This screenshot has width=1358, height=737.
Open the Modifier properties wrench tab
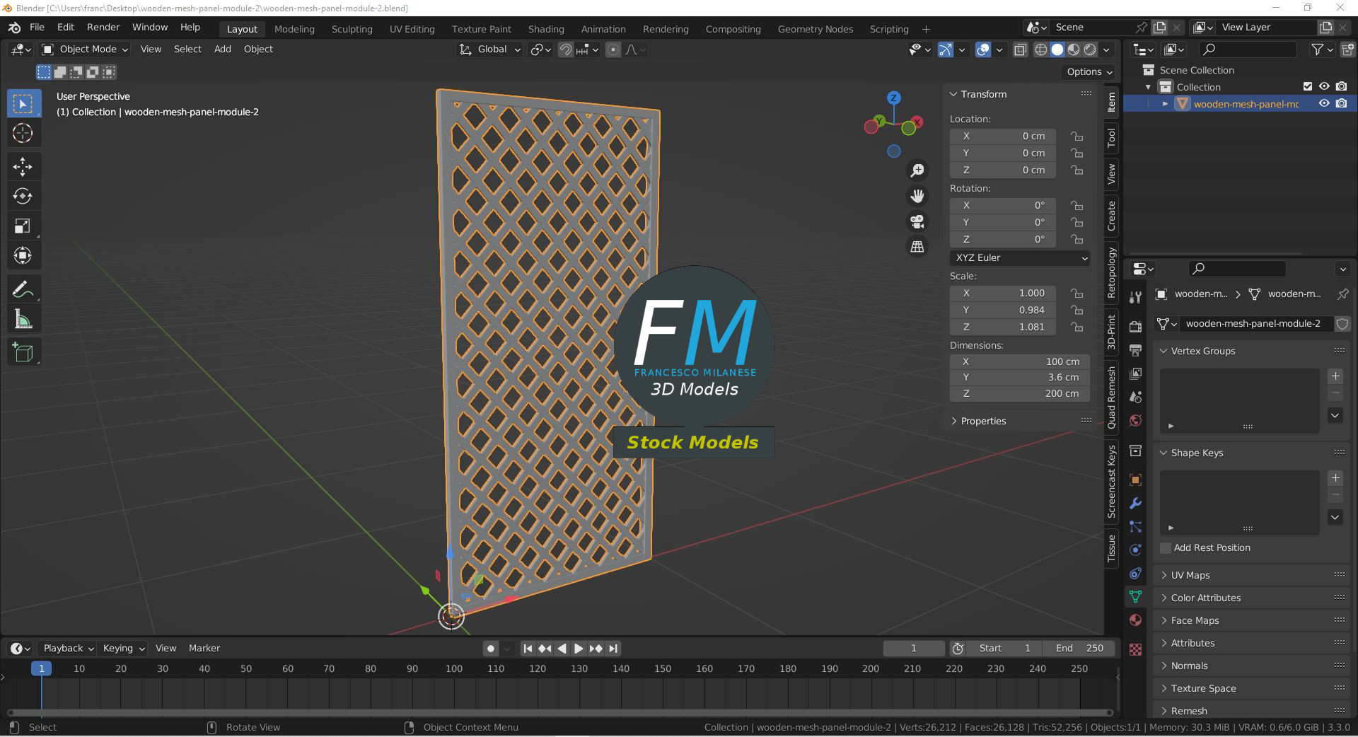pos(1135,504)
